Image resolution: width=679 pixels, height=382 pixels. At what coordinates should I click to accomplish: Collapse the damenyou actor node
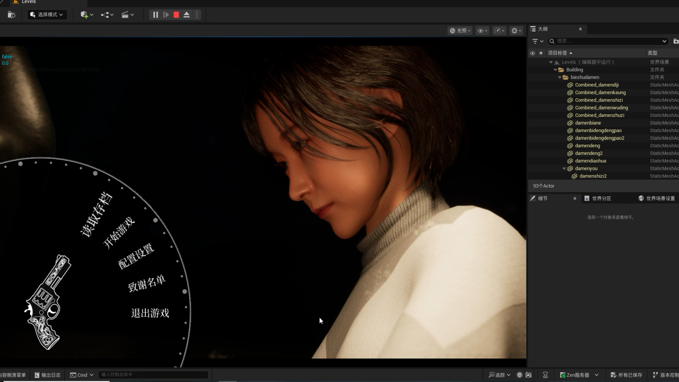pos(564,169)
